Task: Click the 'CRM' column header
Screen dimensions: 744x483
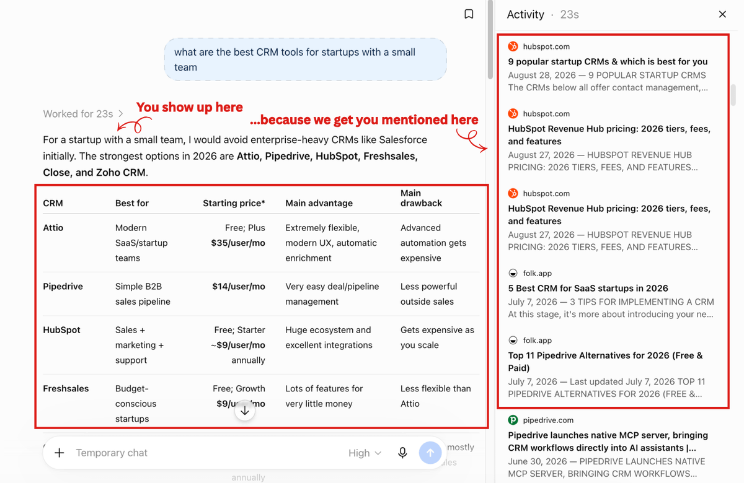Action: [53, 203]
